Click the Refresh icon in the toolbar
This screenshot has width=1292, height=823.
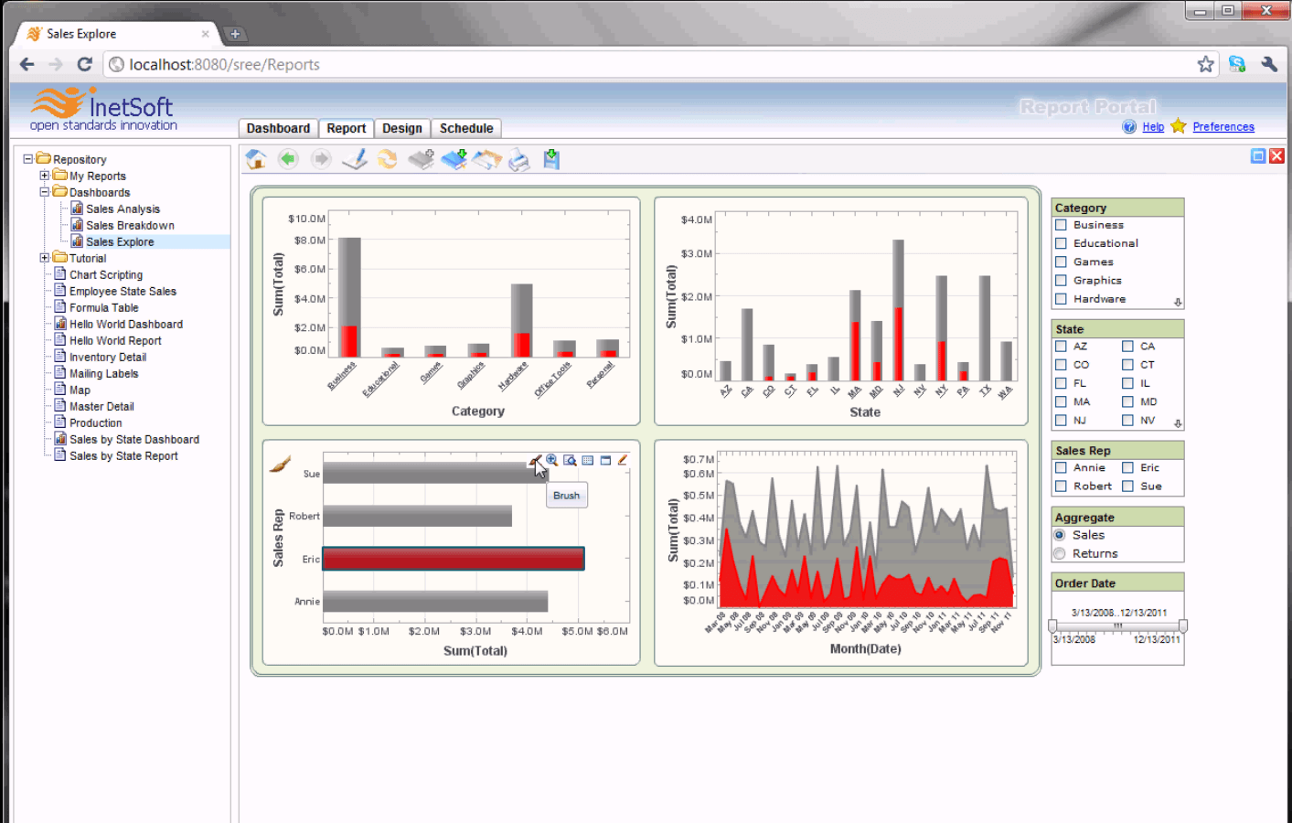(388, 158)
